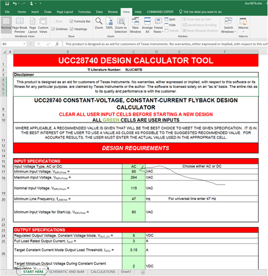This screenshot has height=276, width=268.
Task: Open the Macros button
Action: point(243,25)
